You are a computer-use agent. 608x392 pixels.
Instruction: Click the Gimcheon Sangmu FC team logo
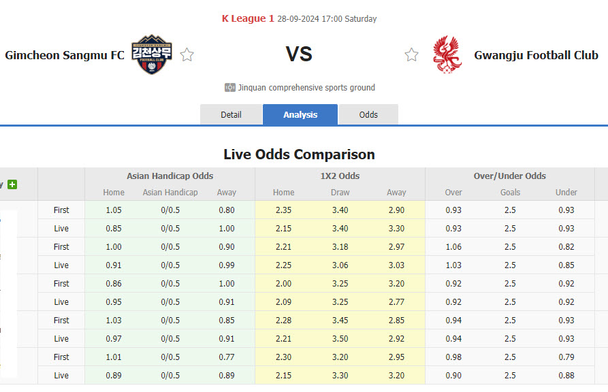pyautogui.click(x=152, y=54)
